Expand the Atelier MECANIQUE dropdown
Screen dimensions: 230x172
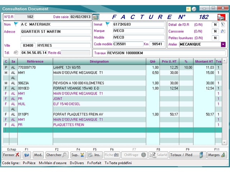click(223, 44)
